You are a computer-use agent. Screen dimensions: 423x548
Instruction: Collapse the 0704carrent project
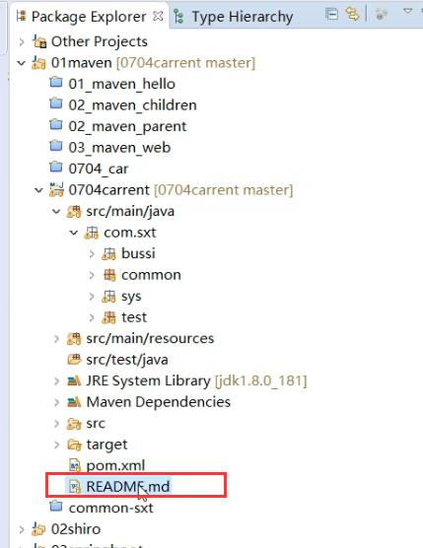[38, 190]
